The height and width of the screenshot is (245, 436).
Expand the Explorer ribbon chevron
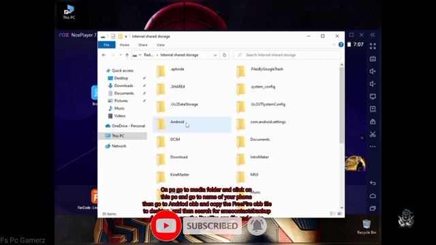tap(334, 45)
